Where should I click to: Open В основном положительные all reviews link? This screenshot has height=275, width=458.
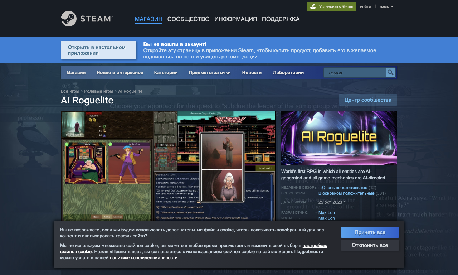[346, 193]
